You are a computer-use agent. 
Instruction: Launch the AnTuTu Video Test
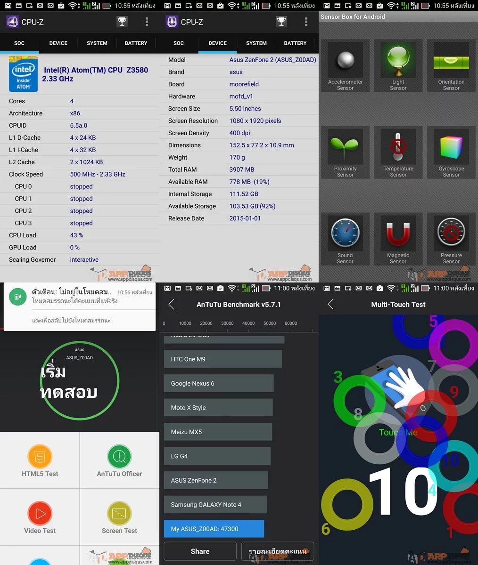(x=40, y=517)
